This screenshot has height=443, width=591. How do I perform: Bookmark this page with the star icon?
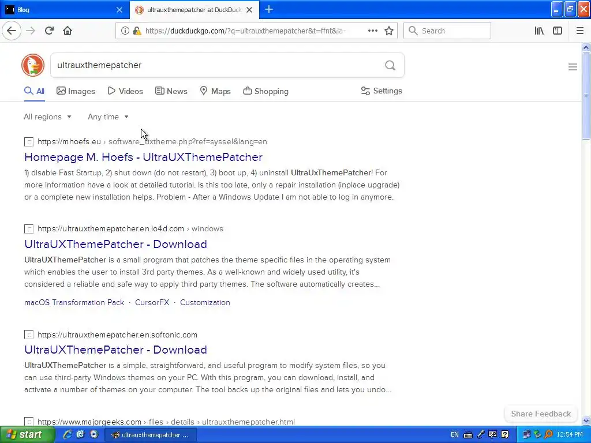click(x=389, y=31)
